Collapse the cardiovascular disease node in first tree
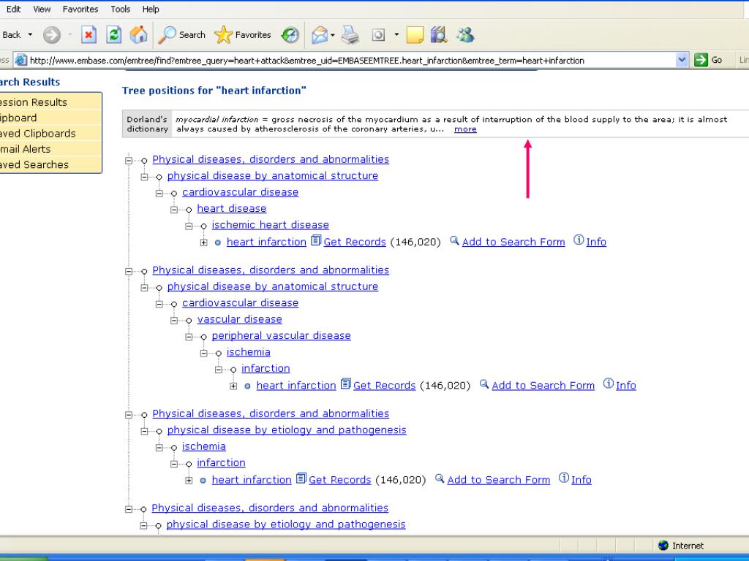The width and height of the screenshot is (749, 561). (159, 193)
